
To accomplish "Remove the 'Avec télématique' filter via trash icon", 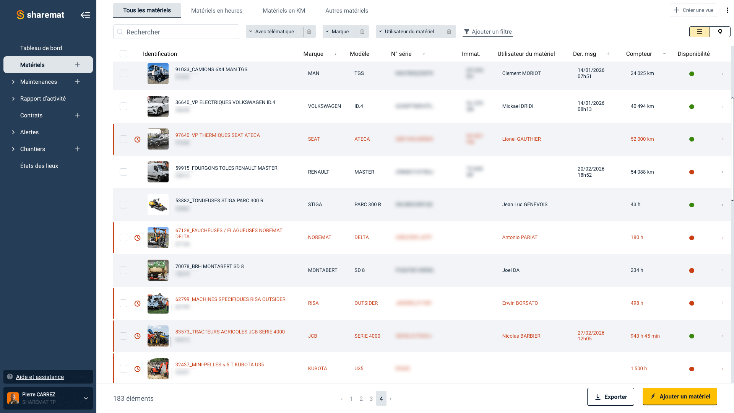I will click(309, 32).
